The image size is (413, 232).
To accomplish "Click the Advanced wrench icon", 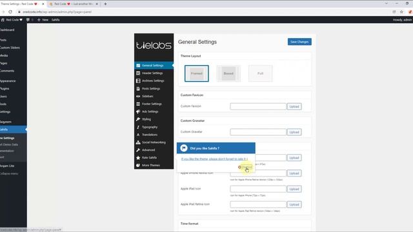I will (x=138, y=150).
